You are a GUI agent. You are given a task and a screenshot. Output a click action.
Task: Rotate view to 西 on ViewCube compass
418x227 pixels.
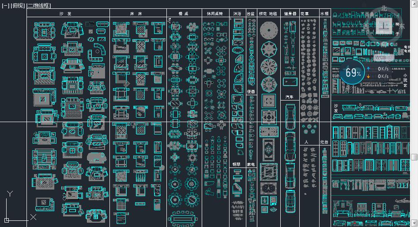[x=366, y=26]
